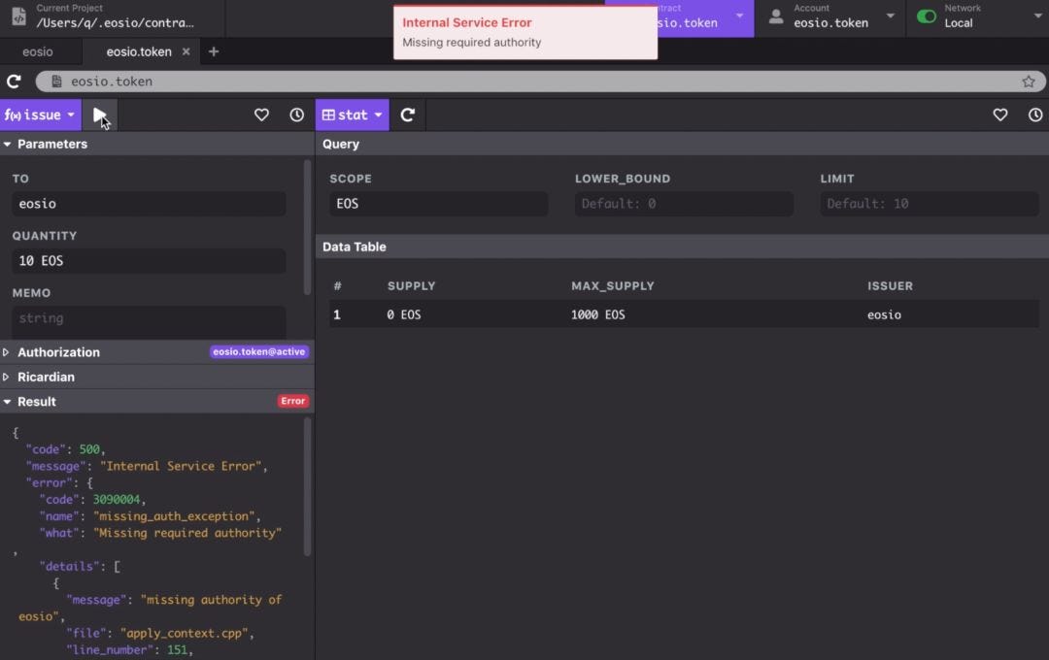This screenshot has width=1049, height=660.
Task: Open action history clock icon in left panel
Action: point(296,115)
